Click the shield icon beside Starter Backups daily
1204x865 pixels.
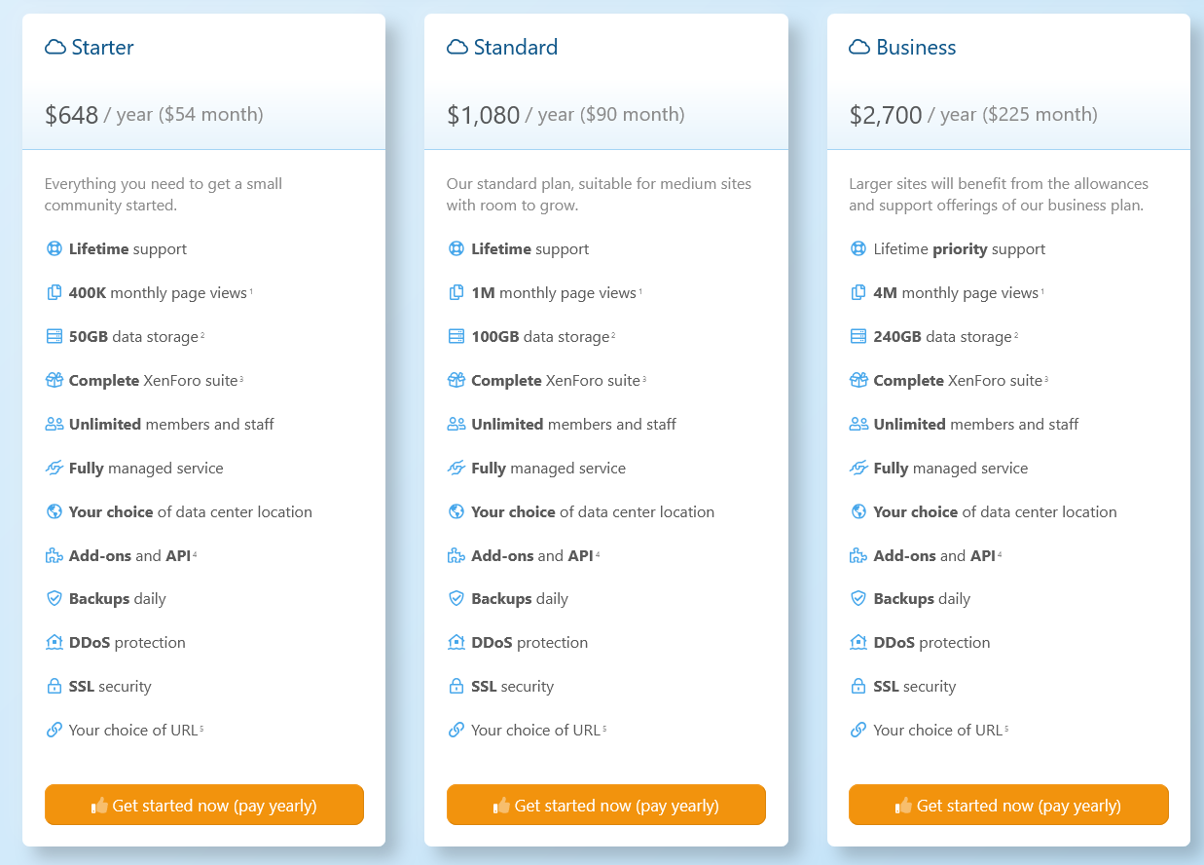pos(55,598)
